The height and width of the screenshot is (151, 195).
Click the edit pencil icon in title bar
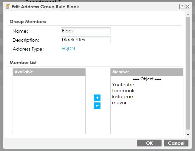pos(8,6)
